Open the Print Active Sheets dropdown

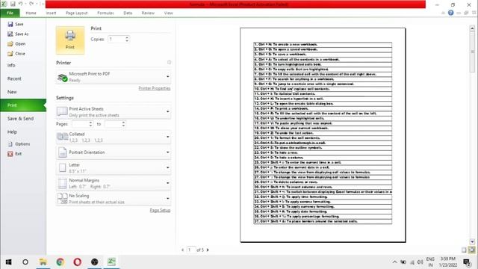click(x=114, y=111)
